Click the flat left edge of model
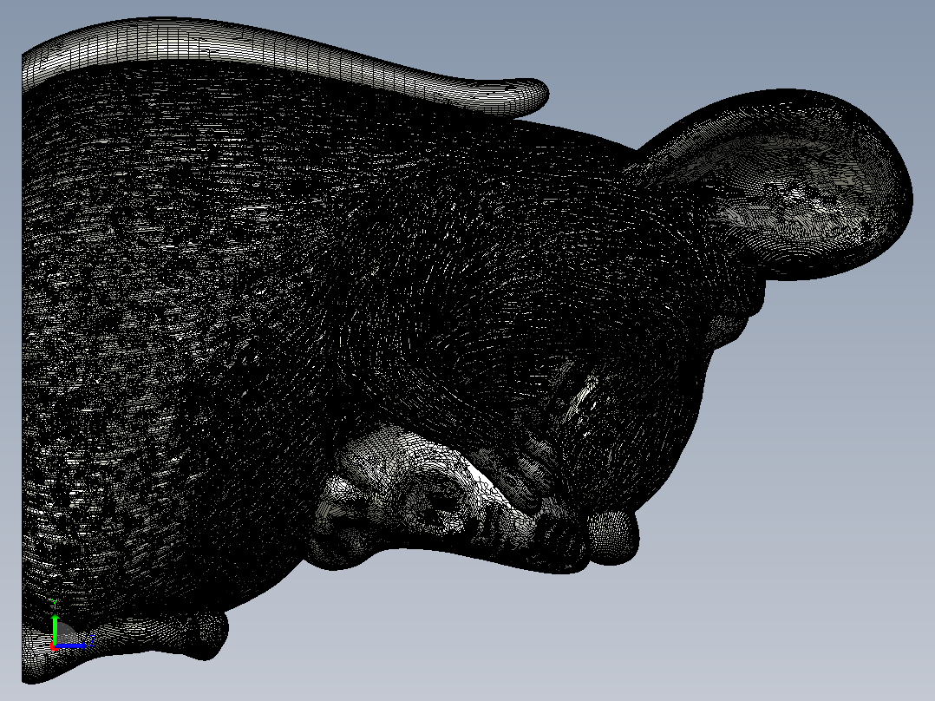Viewport: 935px width, 701px height. click(x=23, y=358)
